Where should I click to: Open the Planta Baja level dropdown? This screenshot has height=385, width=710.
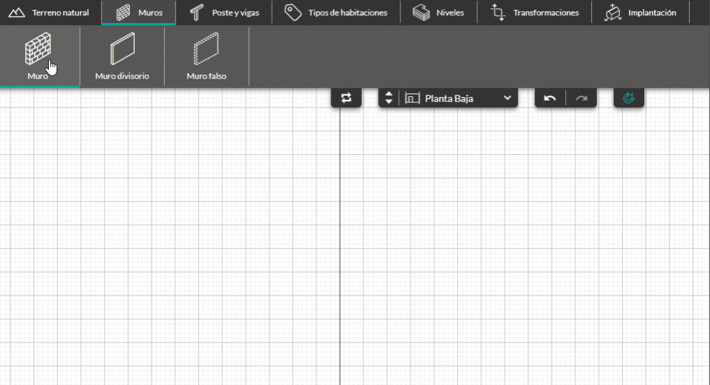click(x=449, y=98)
